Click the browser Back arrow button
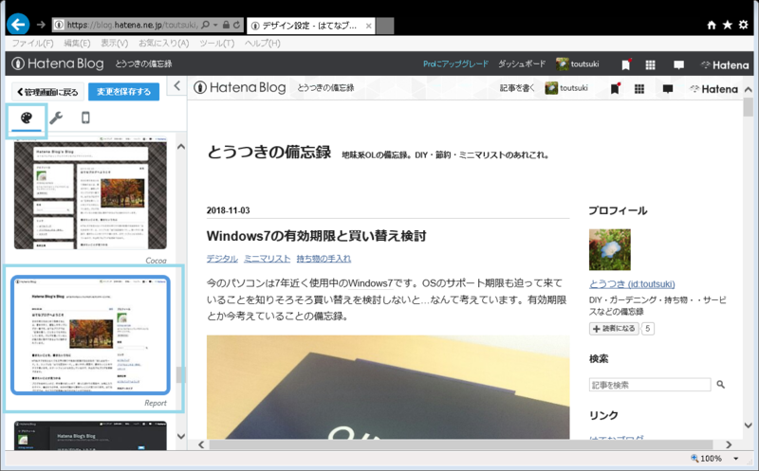Viewport: 759px width, 471px height. pyautogui.click(x=18, y=25)
